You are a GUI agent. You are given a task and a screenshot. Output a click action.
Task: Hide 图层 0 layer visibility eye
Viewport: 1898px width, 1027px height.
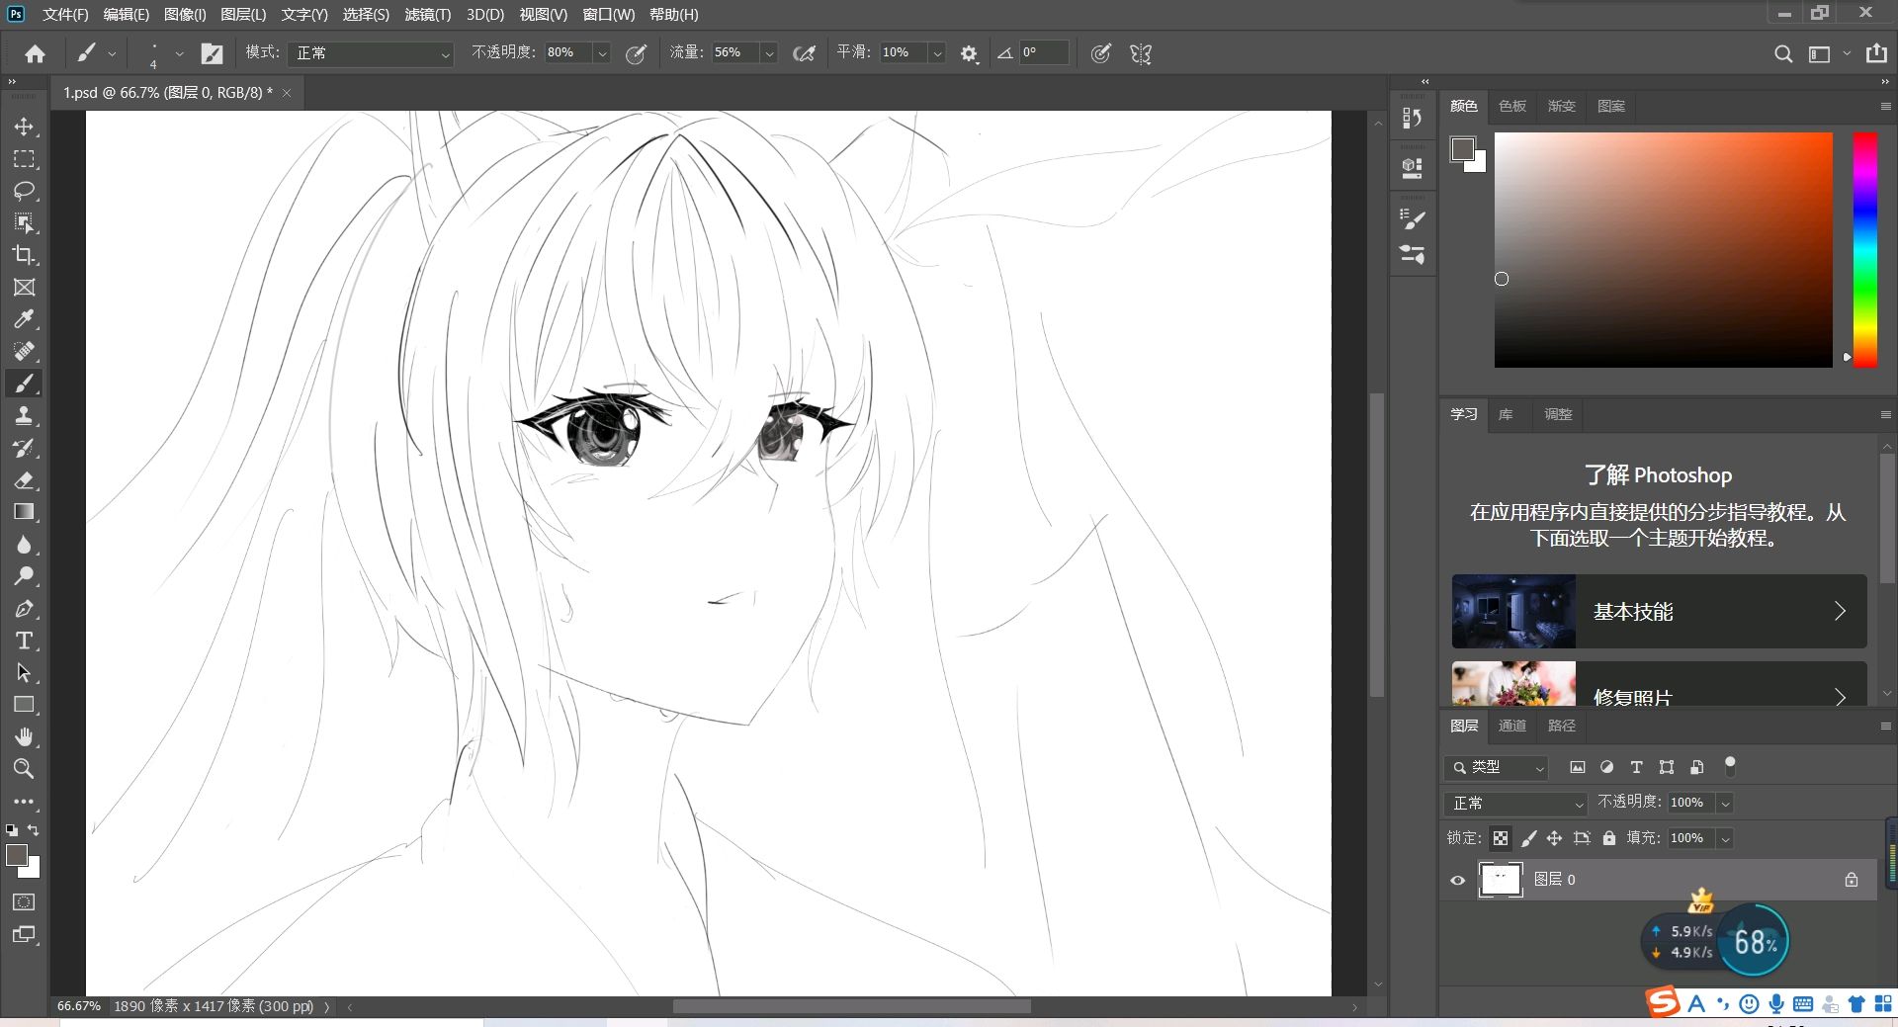click(1457, 880)
